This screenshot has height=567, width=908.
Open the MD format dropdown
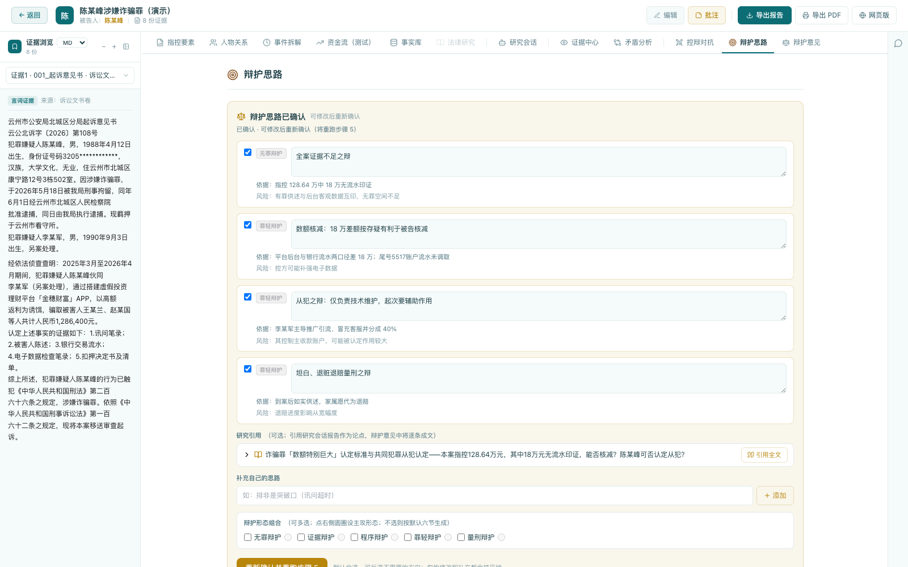(73, 43)
